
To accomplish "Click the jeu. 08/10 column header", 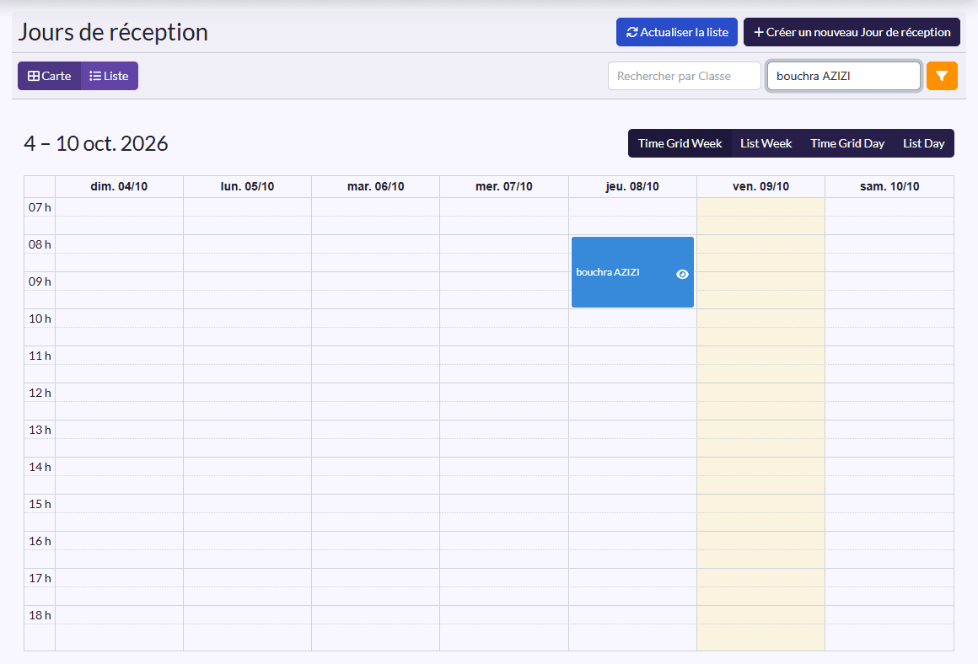I will point(632,186).
